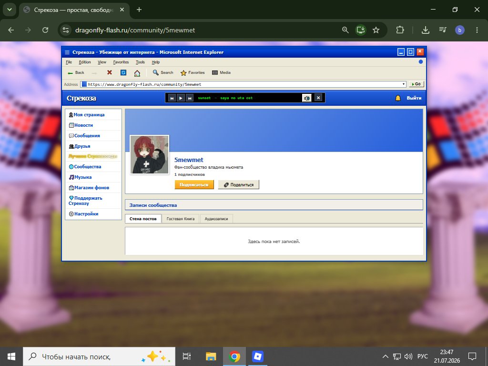The width and height of the screenshot is (488, 366).
Task: Start playback of sunset track
Action: point(181,98)
